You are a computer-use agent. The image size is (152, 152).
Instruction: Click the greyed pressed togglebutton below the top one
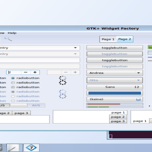[x=115, y=54]
